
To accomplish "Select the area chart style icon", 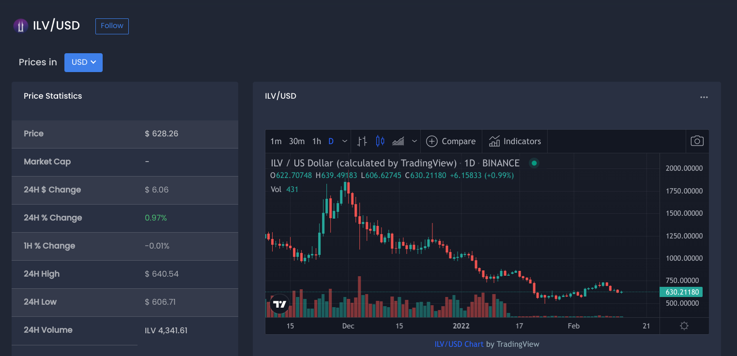I will coord(398,141).
